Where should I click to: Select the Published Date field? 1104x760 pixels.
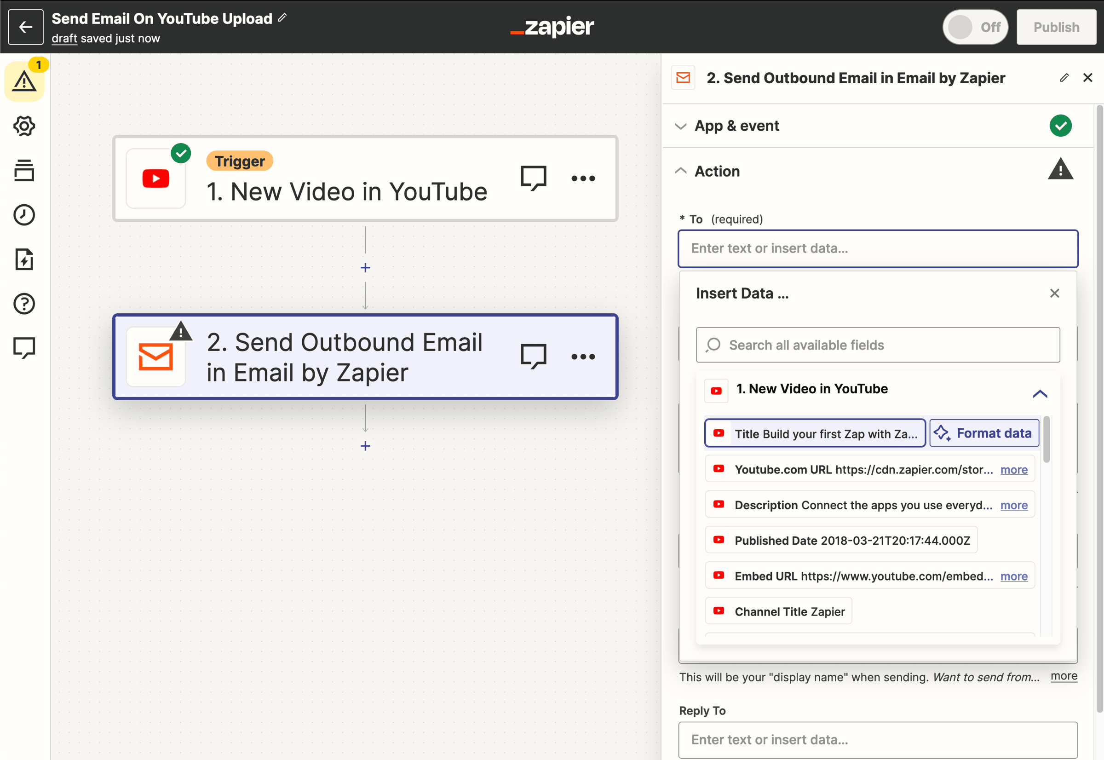(x=841, y=541)
